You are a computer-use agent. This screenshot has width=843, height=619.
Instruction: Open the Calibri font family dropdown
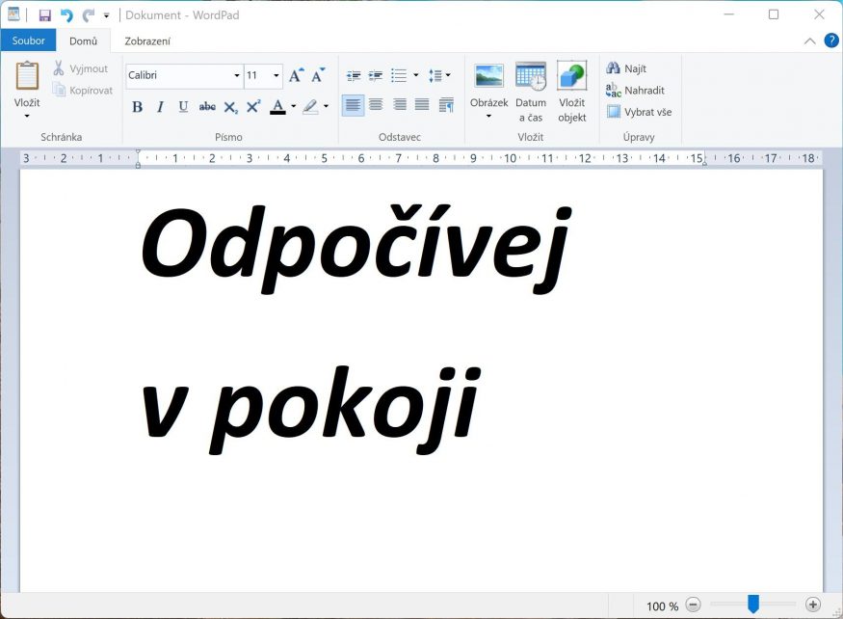click(x=237, y=75)
